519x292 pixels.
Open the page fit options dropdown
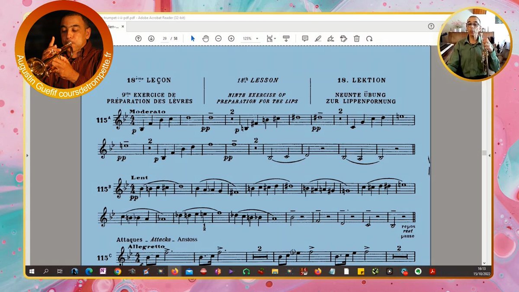[x=272, y=39]
